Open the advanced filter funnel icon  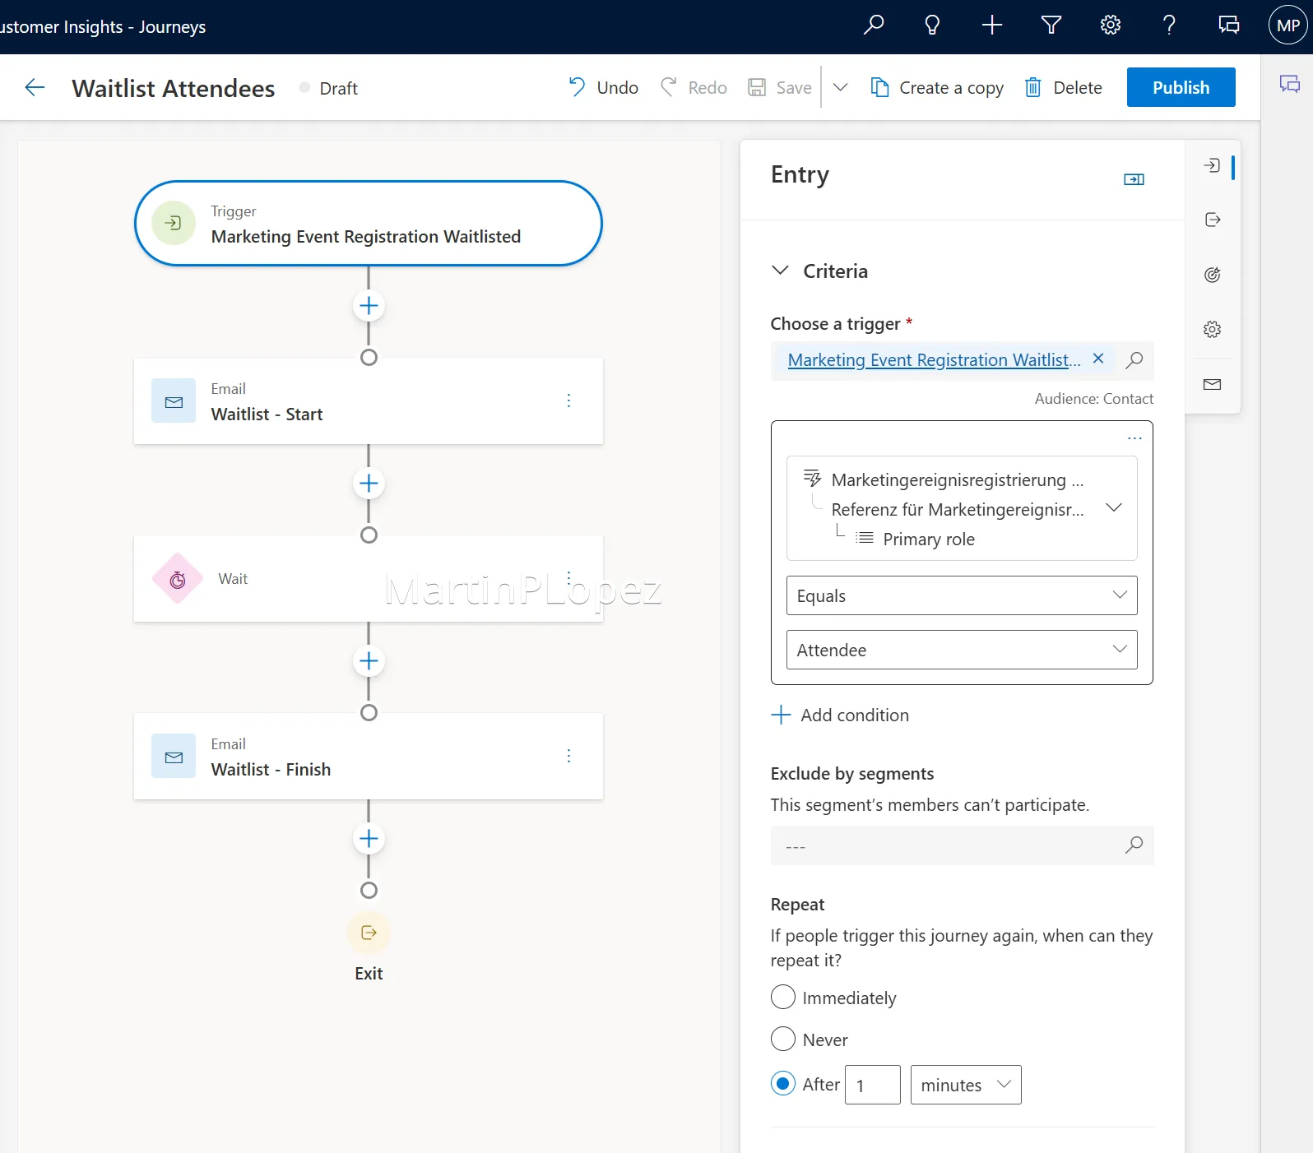point(1051,25)
